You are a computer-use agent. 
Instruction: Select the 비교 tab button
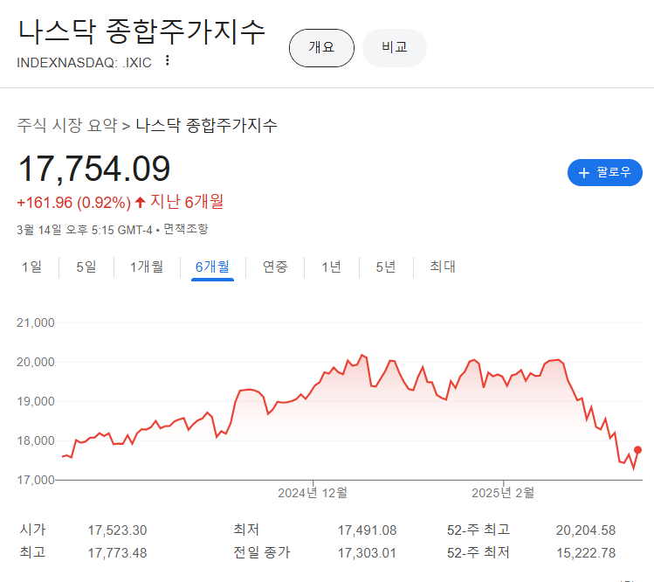[x=395, y=48]
